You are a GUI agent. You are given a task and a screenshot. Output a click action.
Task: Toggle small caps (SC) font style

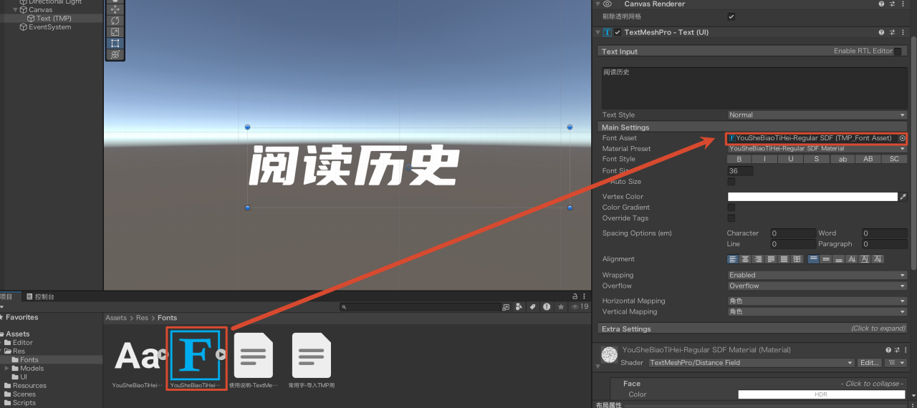coord(895,159)
